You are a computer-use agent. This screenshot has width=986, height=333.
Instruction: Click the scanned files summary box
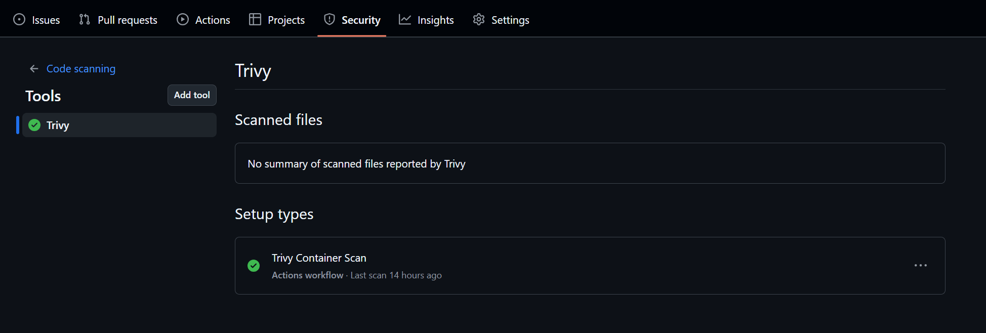590,163
